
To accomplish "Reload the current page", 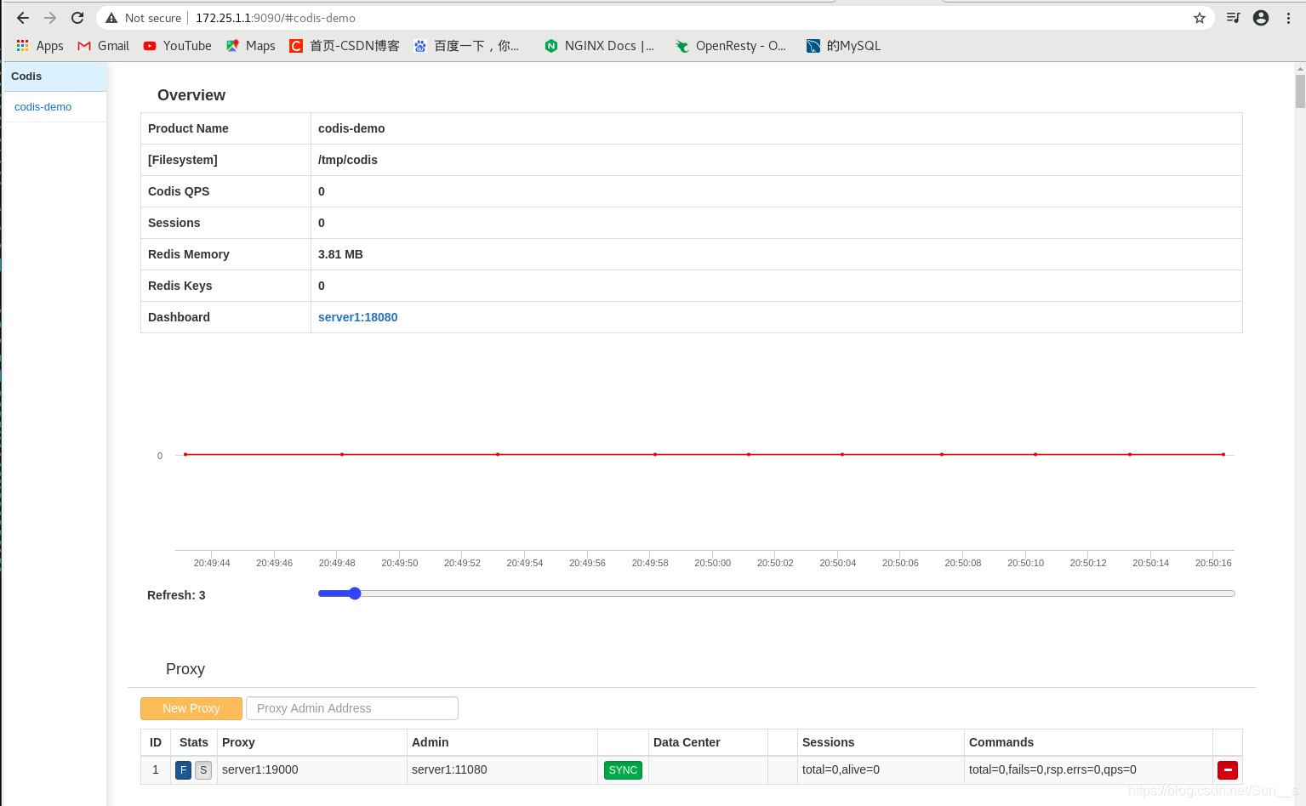I will [x=77, y=18].
